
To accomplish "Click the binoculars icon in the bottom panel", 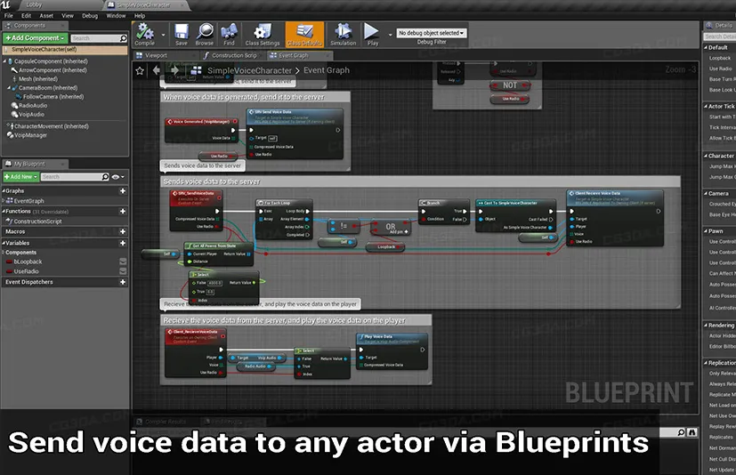I will [692, 432].
